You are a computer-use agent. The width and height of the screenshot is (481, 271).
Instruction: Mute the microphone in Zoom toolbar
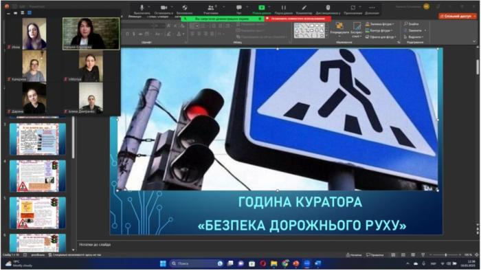coord(142,8)
